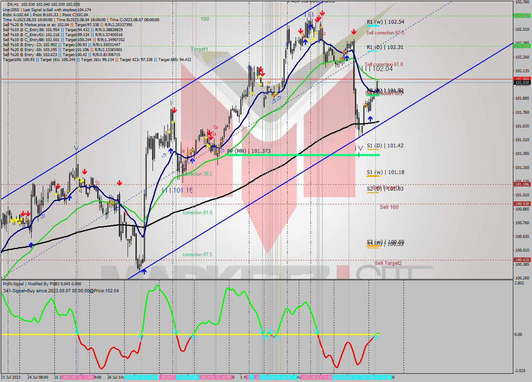Click the '21 Jul 2023' time axis label
The height and width of the screenshot is (382, 532).
[12, 377]
